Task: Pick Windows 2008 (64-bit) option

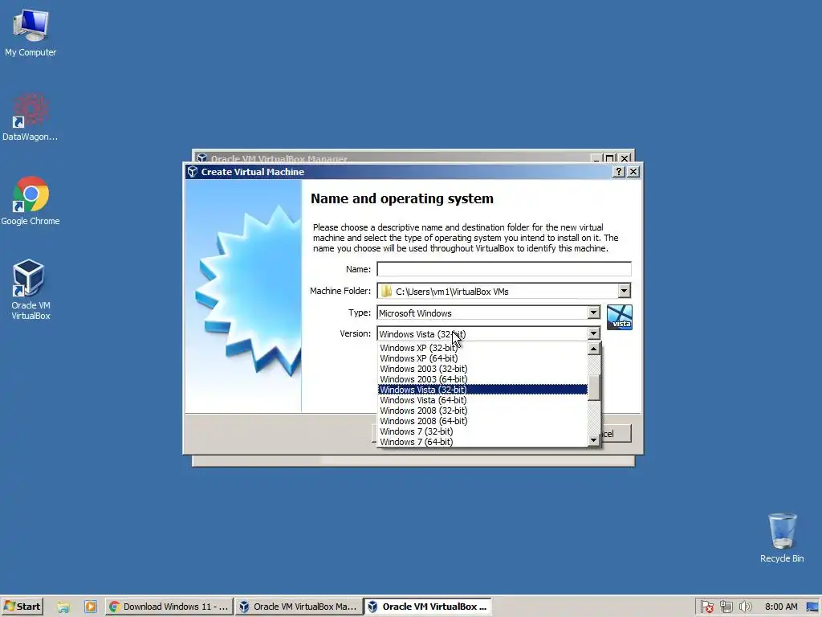Action: 482,421
